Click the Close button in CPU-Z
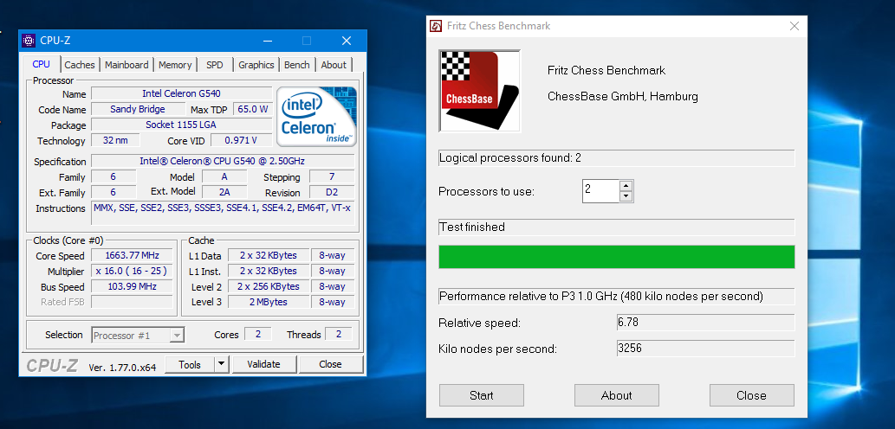 330,364
